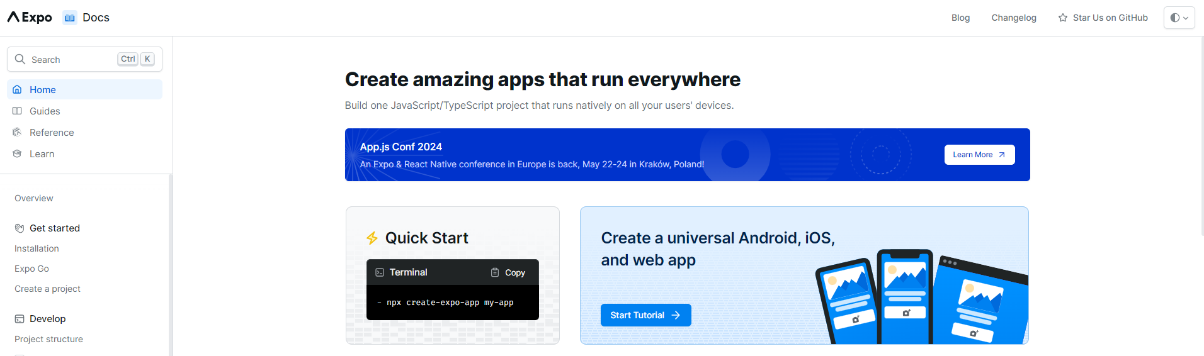1204x356 pixels.
Task: Switch to the Guides section
Action: (84, 111)
